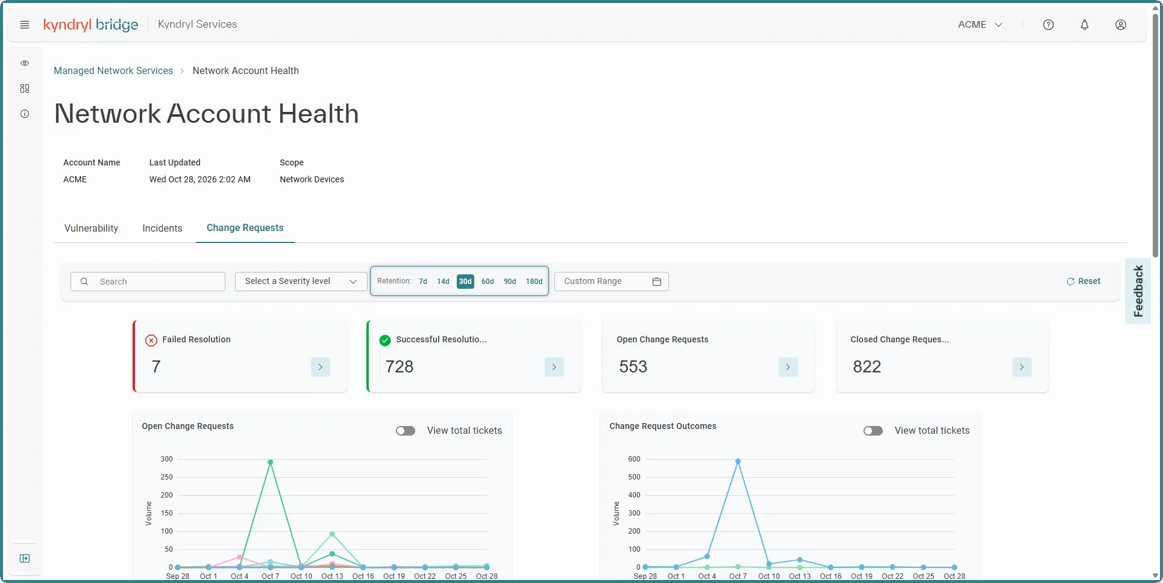The width and height of the screenshot is (1163, 583).
Task: Click the page vertical scrollbar
Action: [x=1155, y=135]
